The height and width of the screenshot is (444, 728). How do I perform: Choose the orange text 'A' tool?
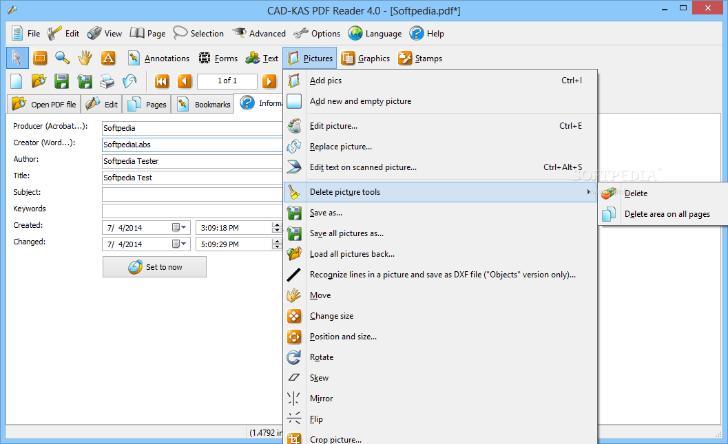point(107,58)
